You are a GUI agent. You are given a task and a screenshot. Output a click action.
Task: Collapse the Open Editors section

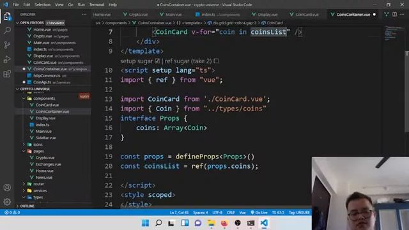[17, 23]
